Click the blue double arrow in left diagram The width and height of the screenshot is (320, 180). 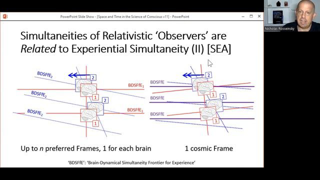point(79,75)
